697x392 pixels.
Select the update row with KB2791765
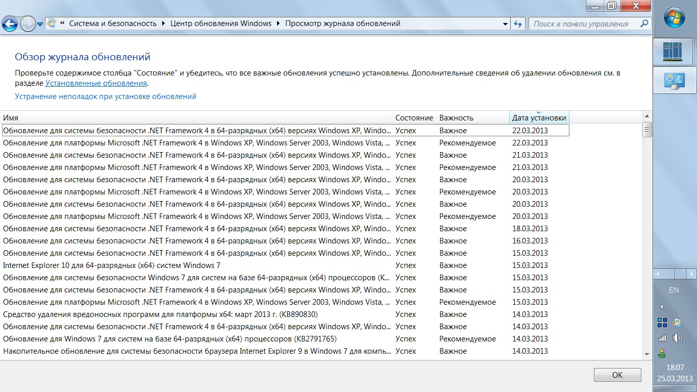coord(285,339)
